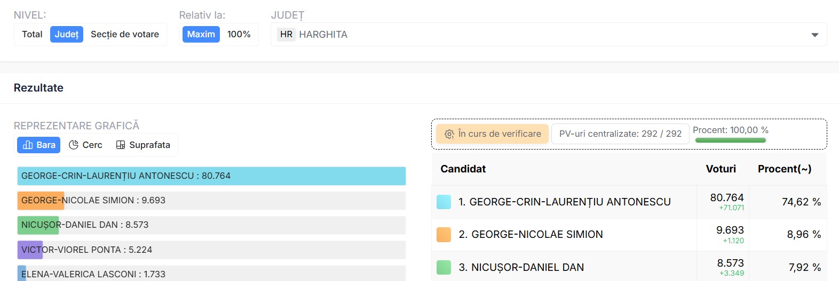
Task: Switch to the Cerc chart tab
Action: (86, 145)
